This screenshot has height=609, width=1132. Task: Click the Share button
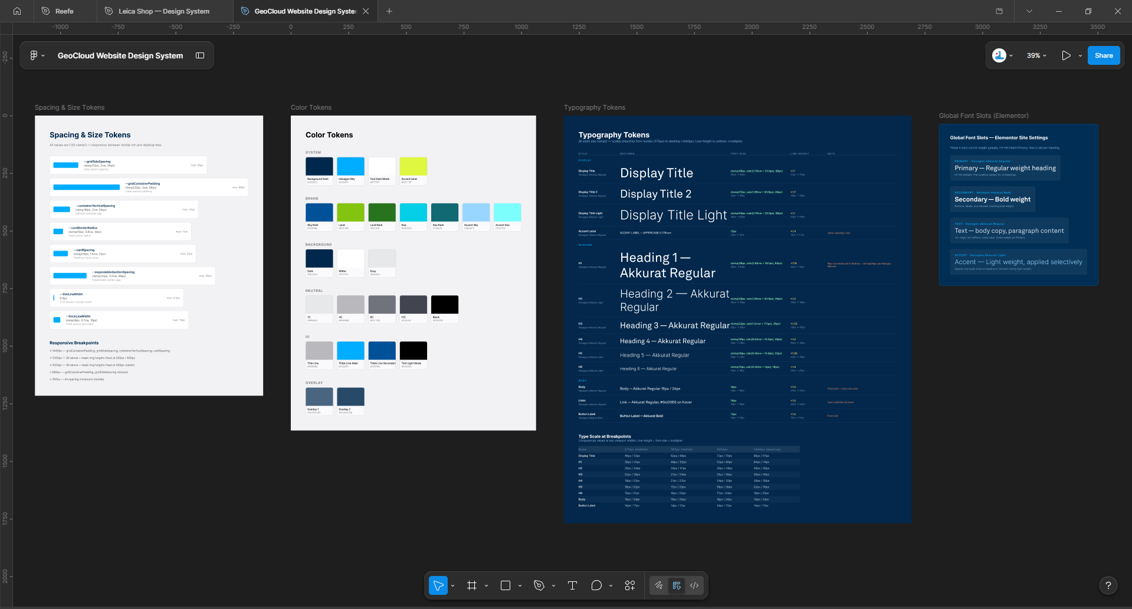[x=1103, y=55]
